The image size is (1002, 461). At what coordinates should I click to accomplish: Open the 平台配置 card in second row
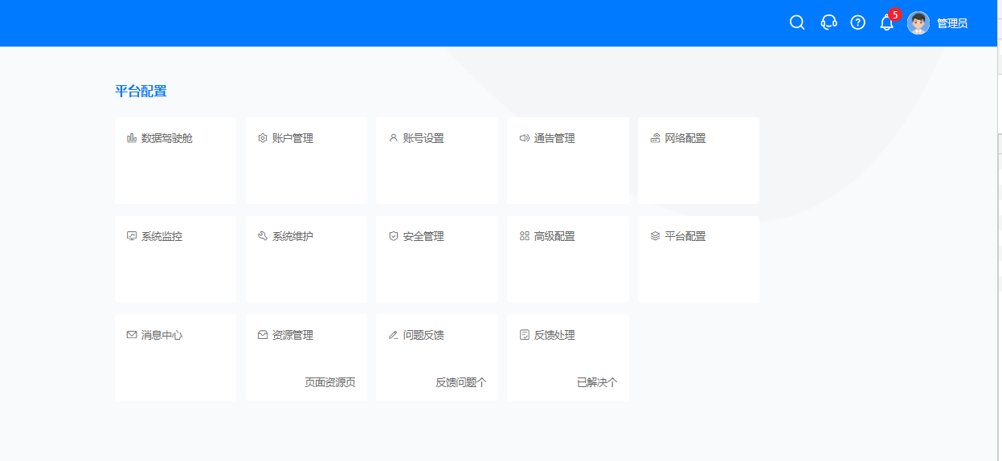click(x=698, y=259)
